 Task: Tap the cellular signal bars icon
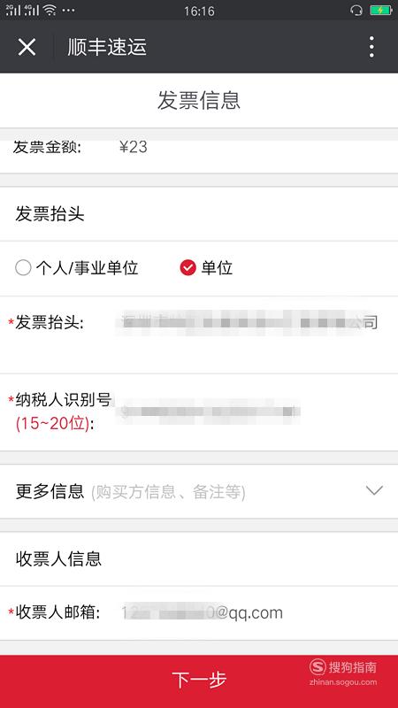23,10
